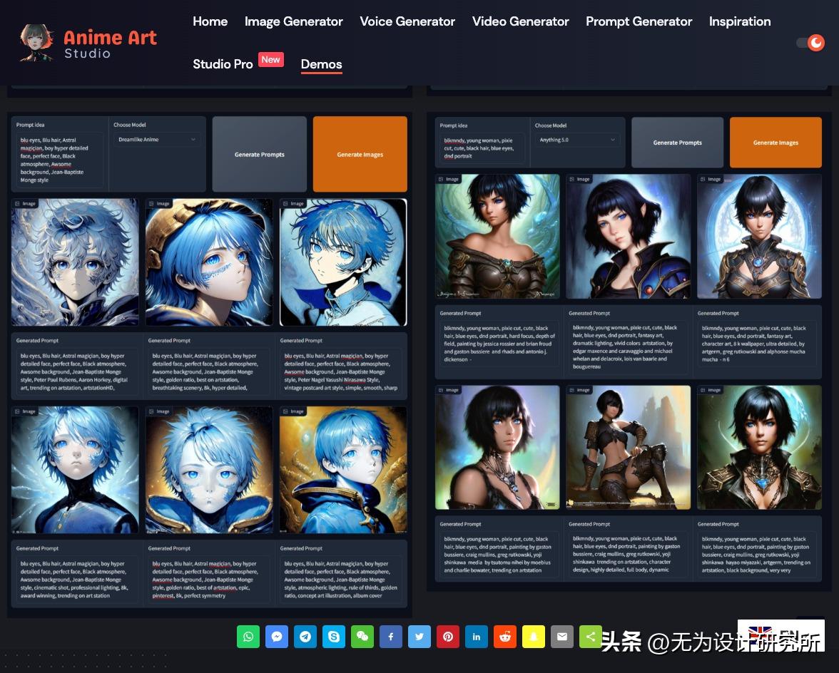Click Generate Prompts button in right demo

pyautogui.click(x=677, y=143)
